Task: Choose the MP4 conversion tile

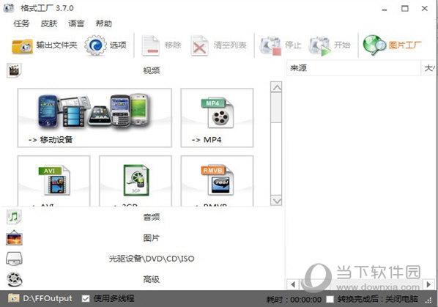Action: tap(217, 118)
